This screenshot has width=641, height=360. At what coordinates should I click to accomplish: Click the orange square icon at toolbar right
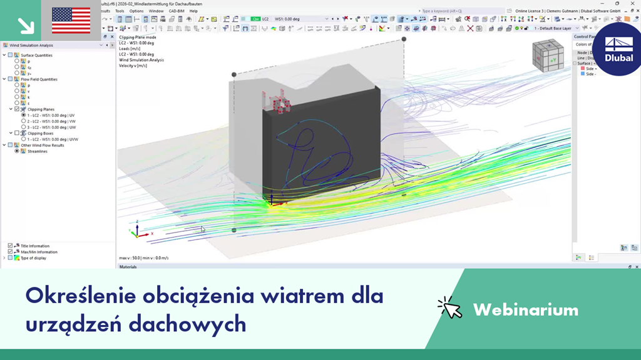point(627,19)
